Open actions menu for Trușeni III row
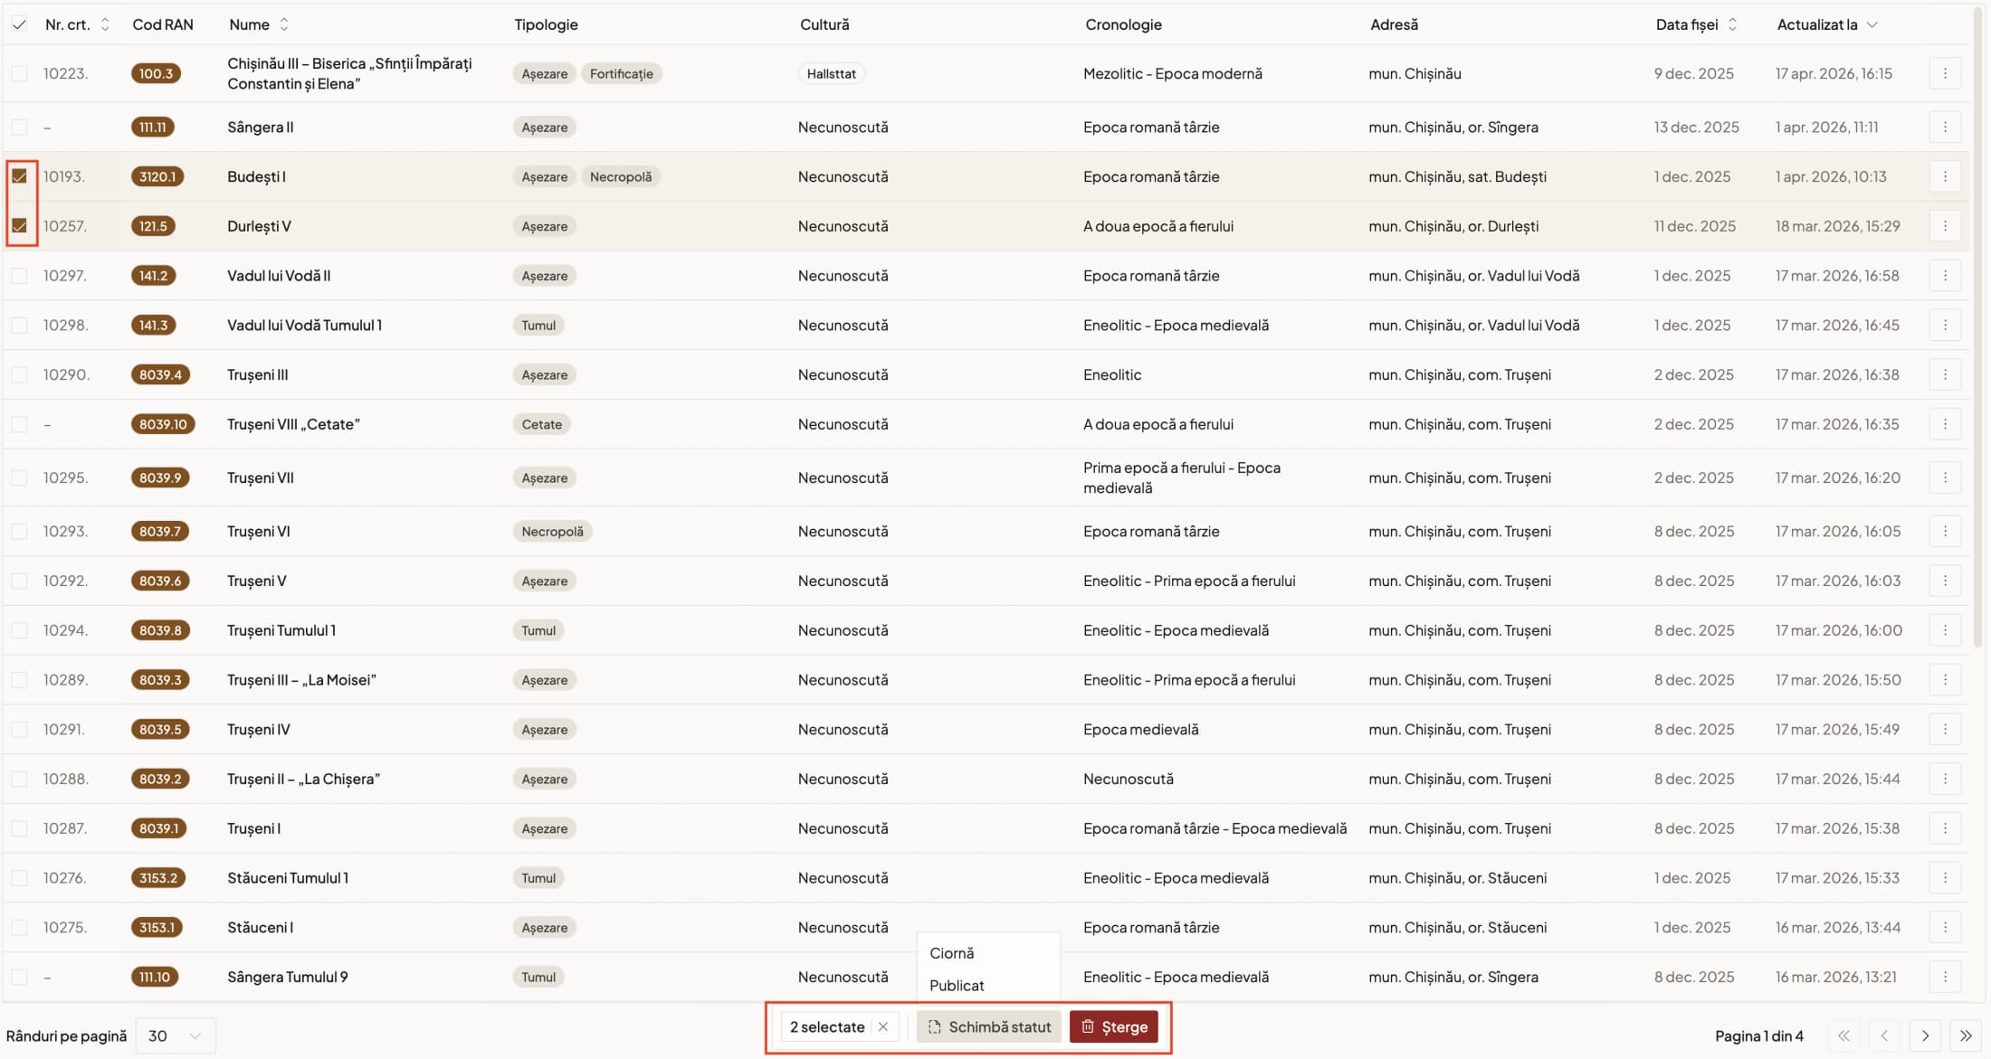The width and height of the screenshot is (1991, 1059). pos(1945,374)
